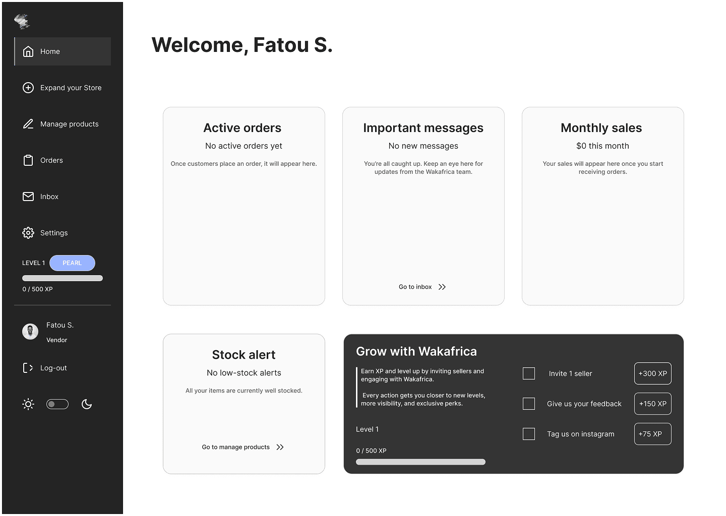Click the 'No low-stock alerts' text
Viewport: 726px width, 516px height.
coord(244,373)
